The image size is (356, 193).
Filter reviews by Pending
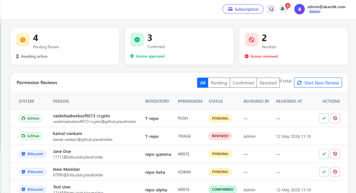click(x=219, y=83)
